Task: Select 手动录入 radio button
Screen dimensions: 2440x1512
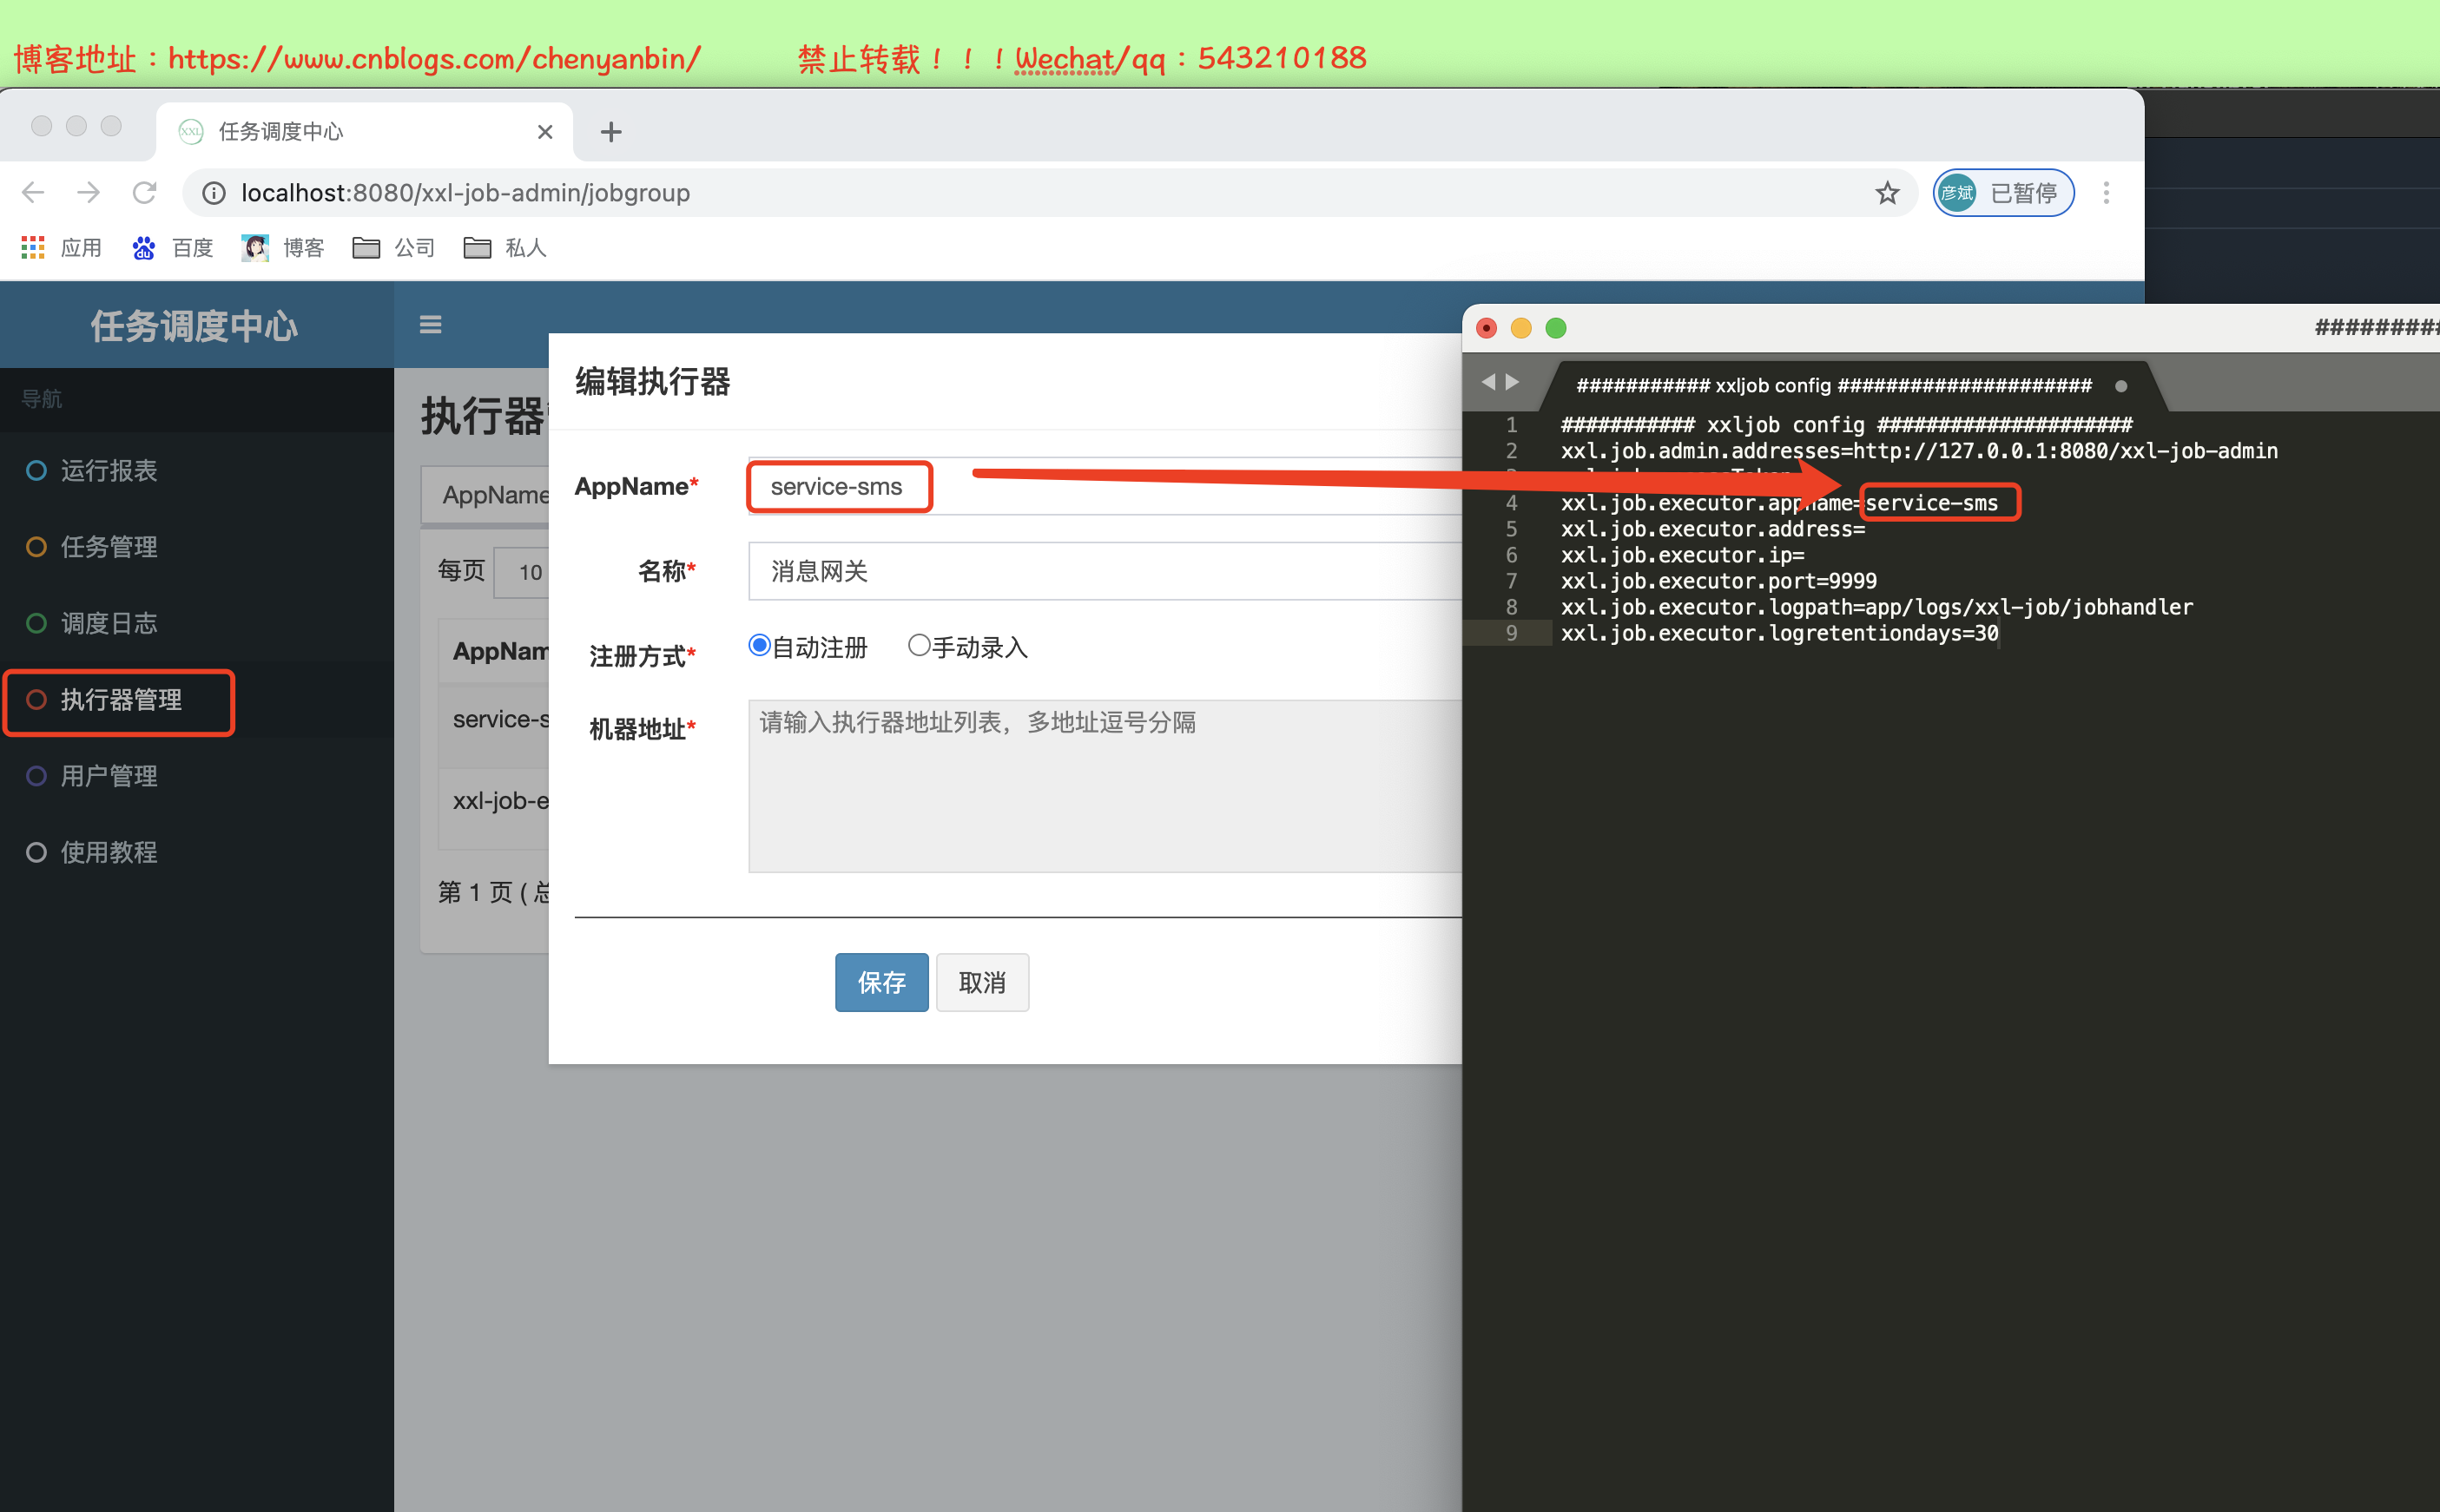Action: tap(919, 646)
